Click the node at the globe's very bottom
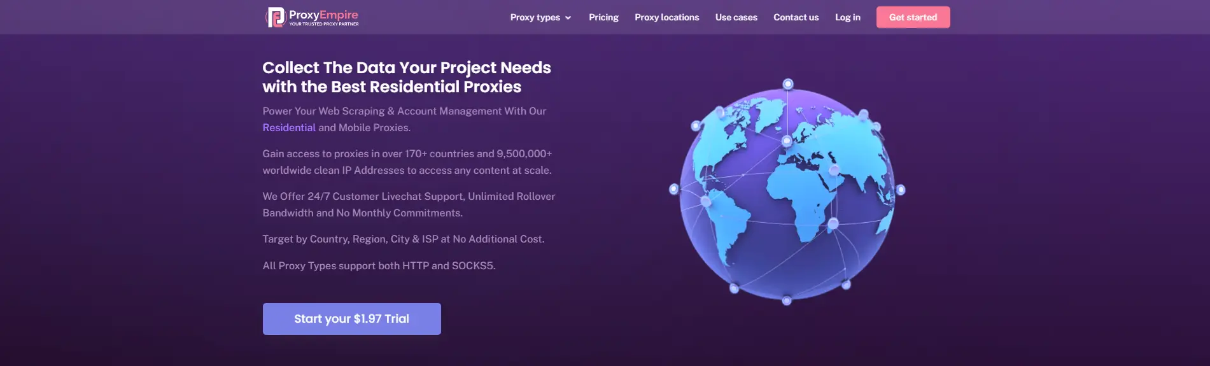1210x366 pixels. pos(787,300)
